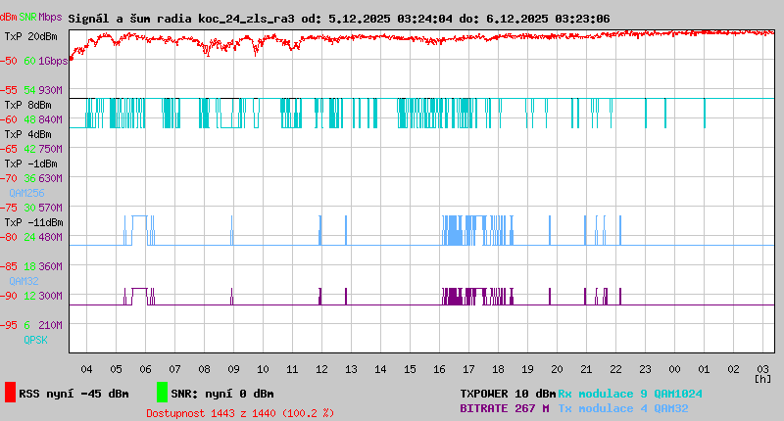This screenshot has width=784, height=421.
Task: Click the hour 00 marker on time axis
Action: [674, 369]
